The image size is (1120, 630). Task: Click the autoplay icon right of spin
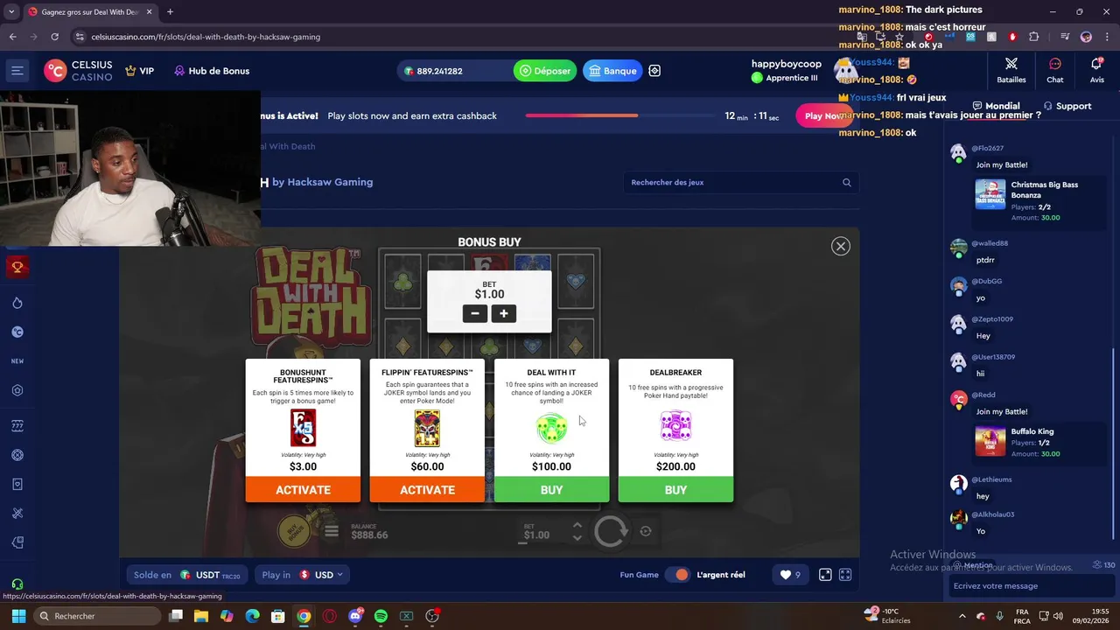(x=646, y=531)
